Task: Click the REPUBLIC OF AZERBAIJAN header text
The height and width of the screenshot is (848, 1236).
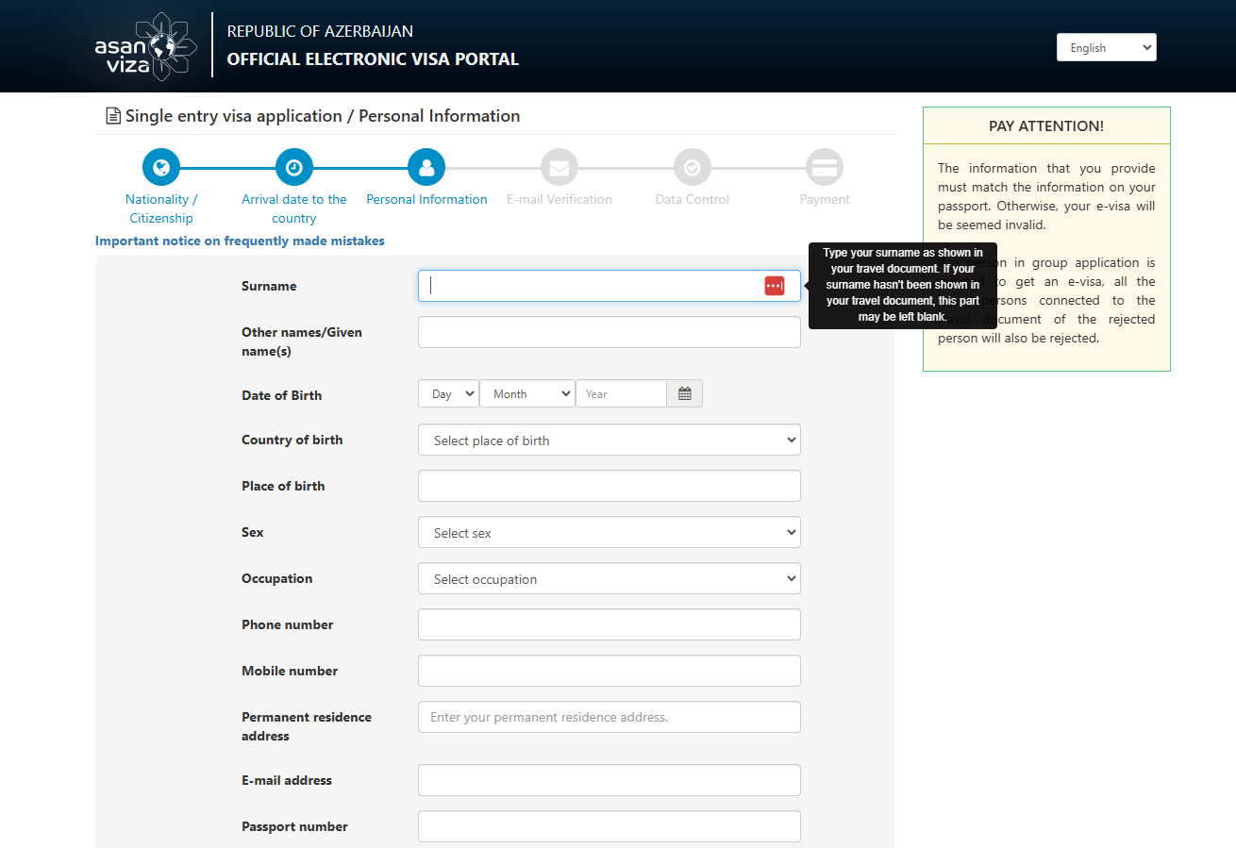Action: (x=320, y=31)
